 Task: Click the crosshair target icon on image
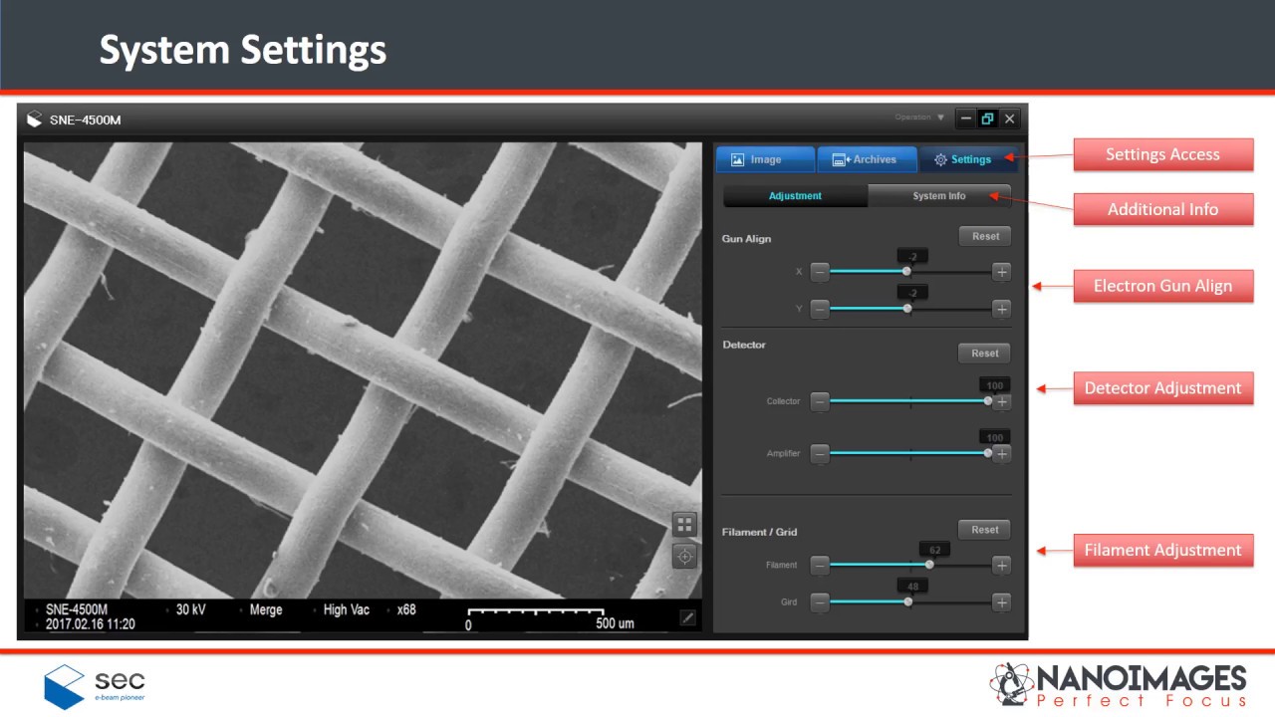[x=684, y=557]
